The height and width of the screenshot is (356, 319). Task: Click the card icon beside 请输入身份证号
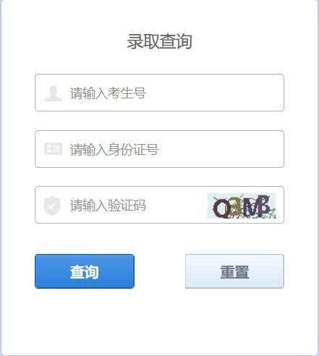tap(53, 149)
